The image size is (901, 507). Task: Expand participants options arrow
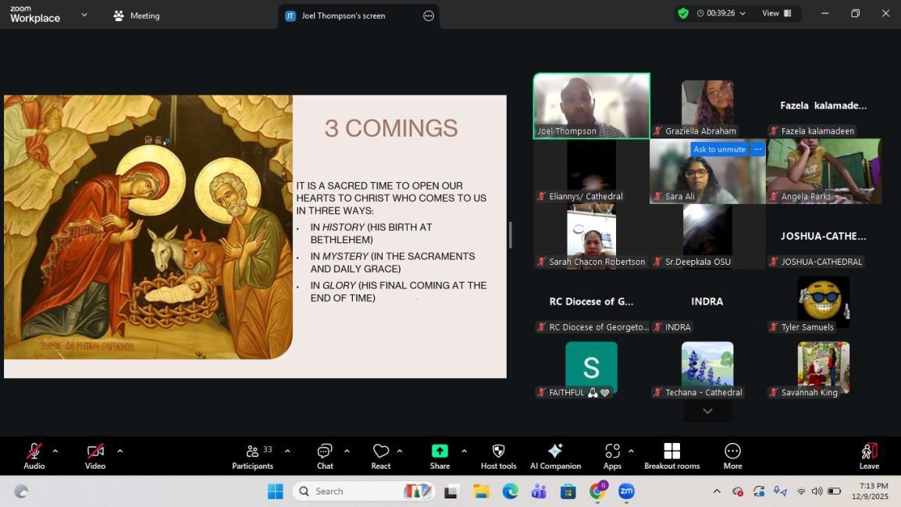point(287,452)
